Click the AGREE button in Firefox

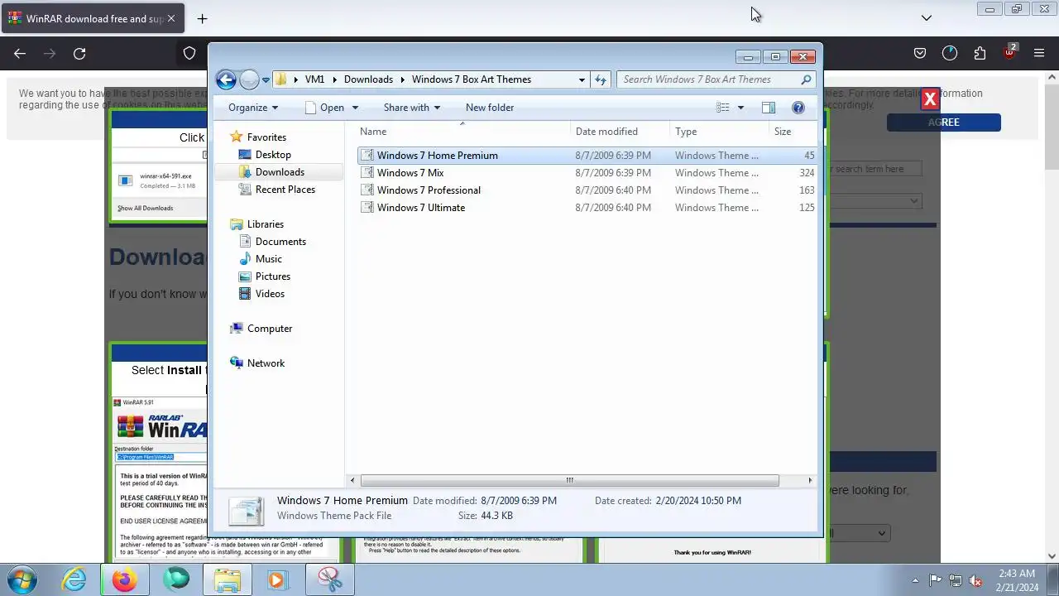coord(944,123)
